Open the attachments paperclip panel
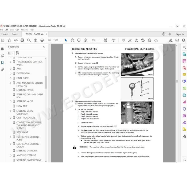Image resolution: width=187 pixels, height=187 pixels. pyautogui.click(x=2, y=69)
